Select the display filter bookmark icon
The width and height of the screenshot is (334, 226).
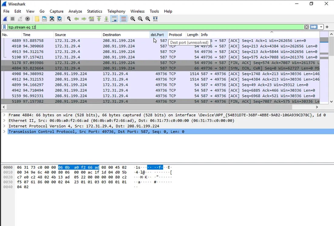[4, 27]
